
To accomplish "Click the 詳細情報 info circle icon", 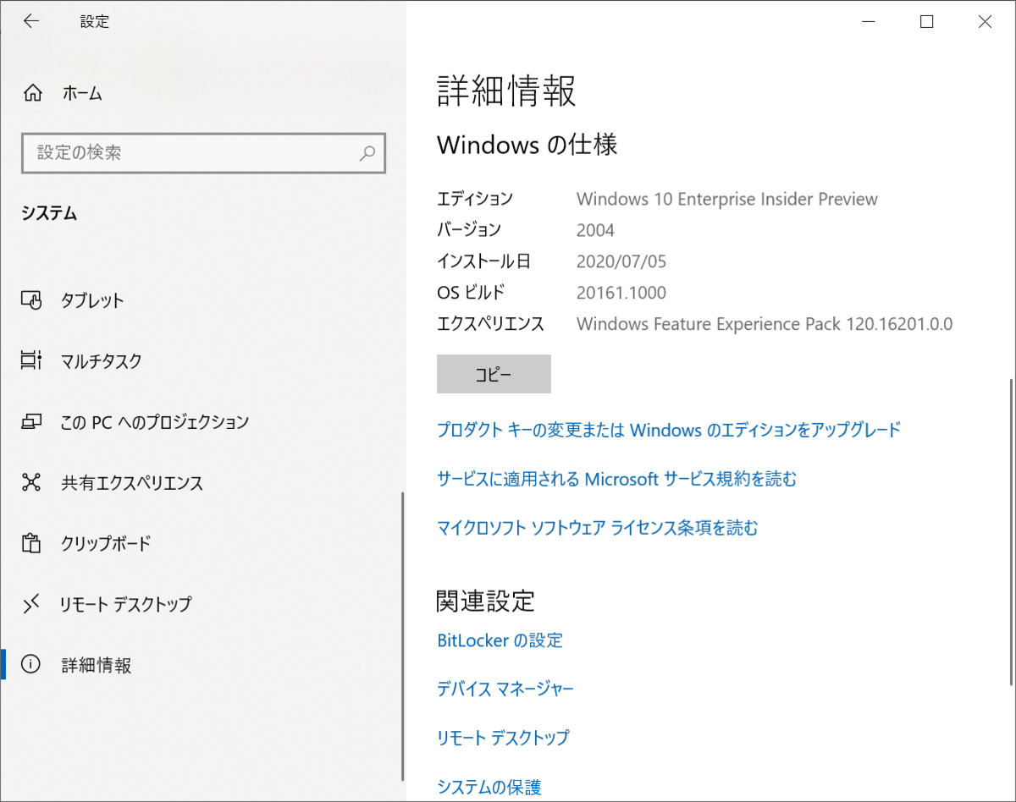I will click(x=31, y=665).
